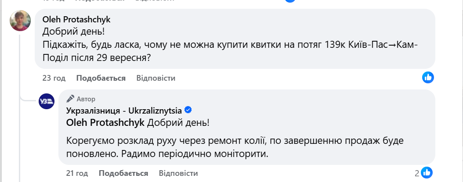Image resolution: width=463 pixels, height=182 pixels.
Task: Click the Ukrzaliznytsia UZ logo avatar
Action: 47,101
